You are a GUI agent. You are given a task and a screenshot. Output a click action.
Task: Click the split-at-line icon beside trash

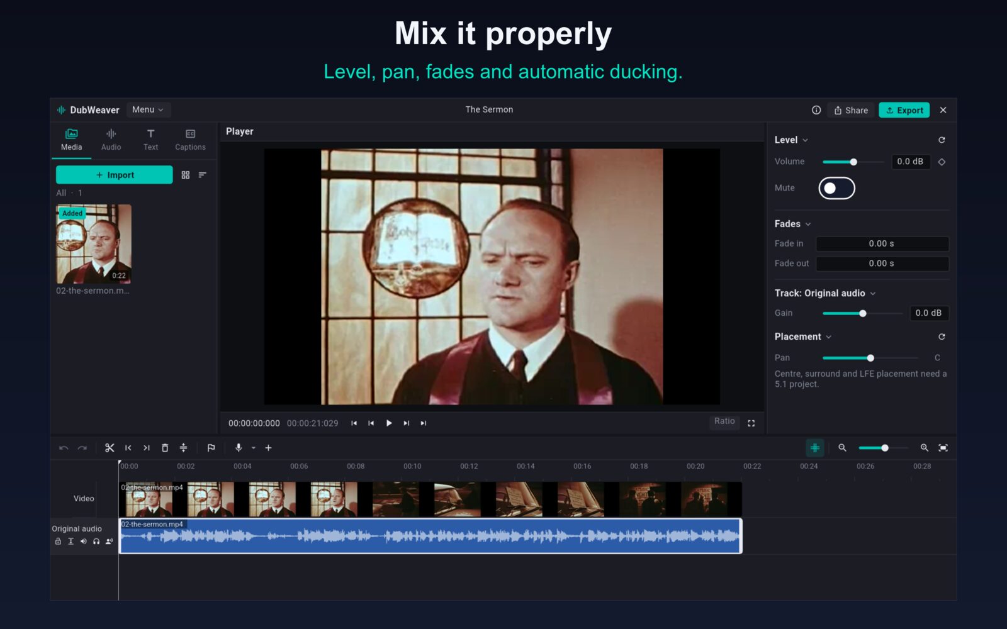click(x=183, y=448)
